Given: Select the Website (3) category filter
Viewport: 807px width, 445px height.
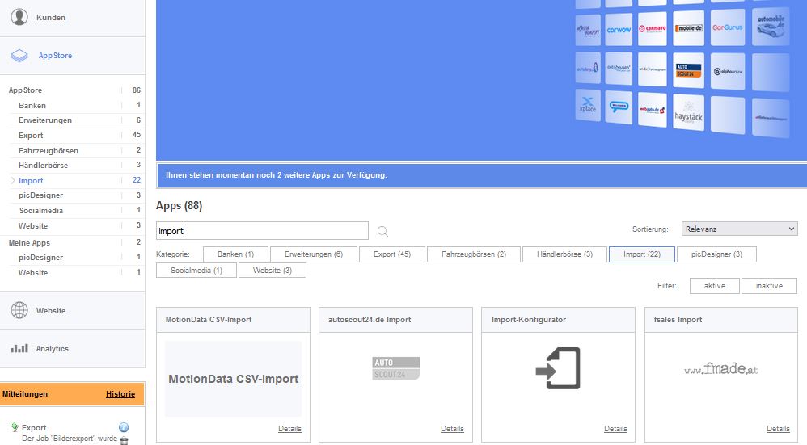Looking at the screenshot, I should pos(273,271).
